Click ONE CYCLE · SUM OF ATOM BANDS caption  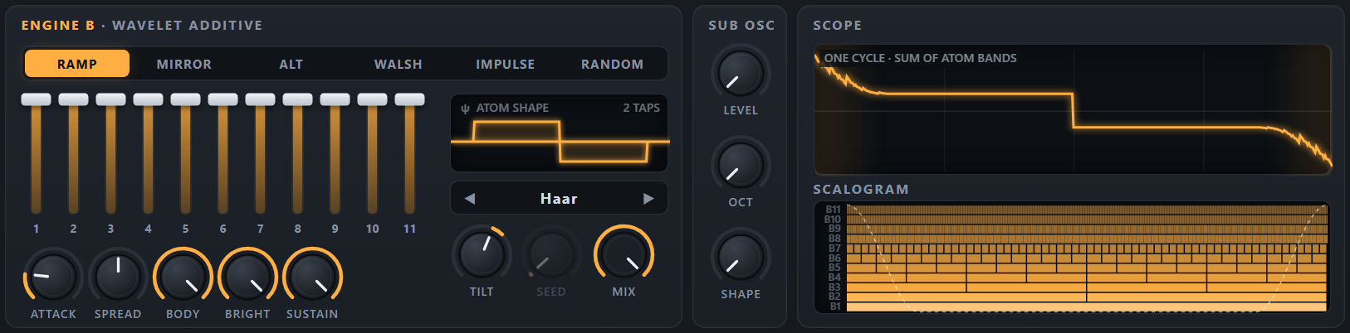[920, 58]
